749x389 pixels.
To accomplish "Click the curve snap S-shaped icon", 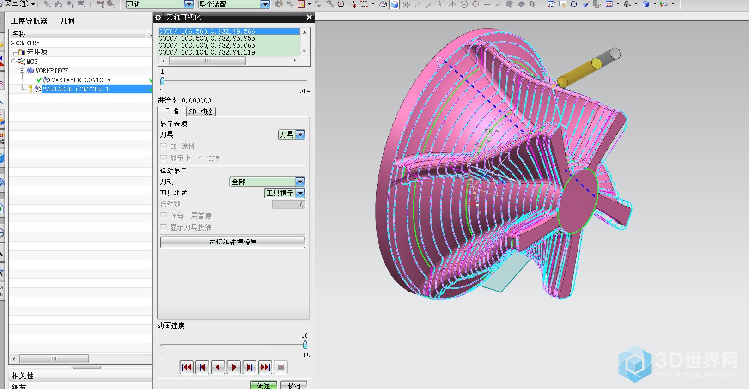I will [x=441, y=5].
